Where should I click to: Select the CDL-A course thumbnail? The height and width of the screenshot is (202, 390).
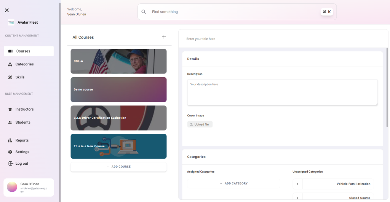(x=118, y=61)
